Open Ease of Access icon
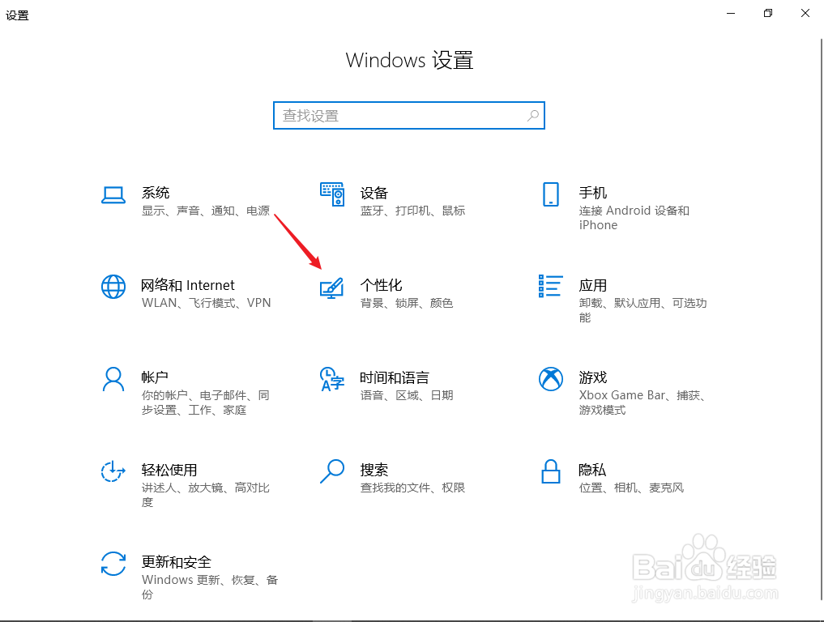This screenshot has height=622, width=824. [x=113, y=471]
